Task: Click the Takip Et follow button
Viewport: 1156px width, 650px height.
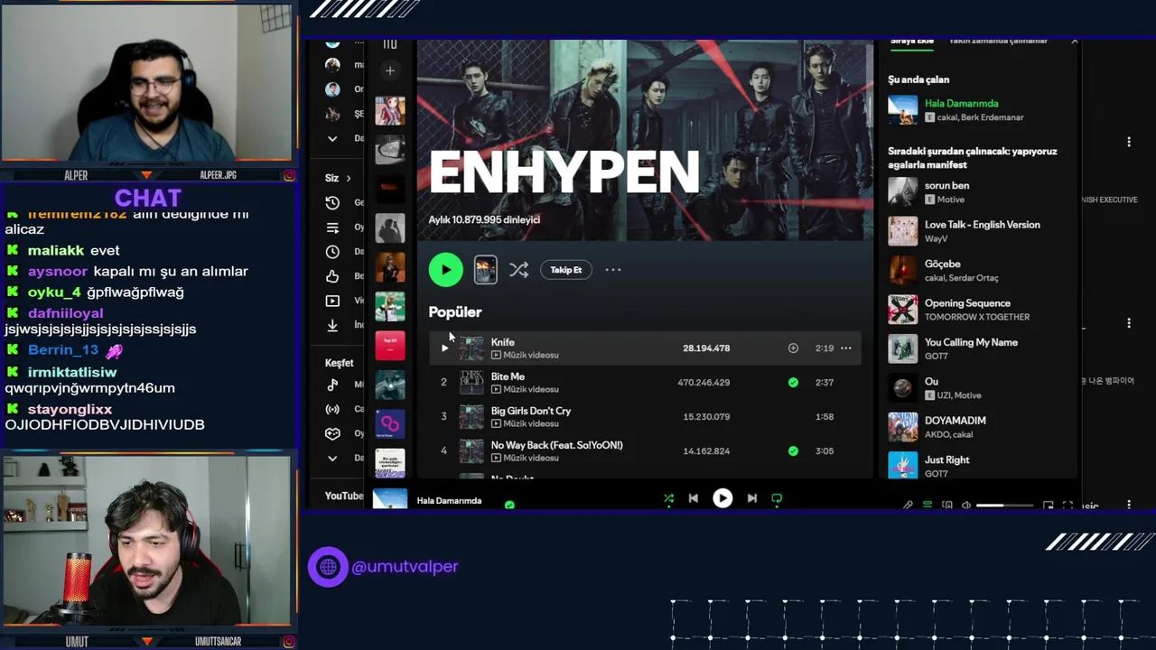Action: click(566, 269)
